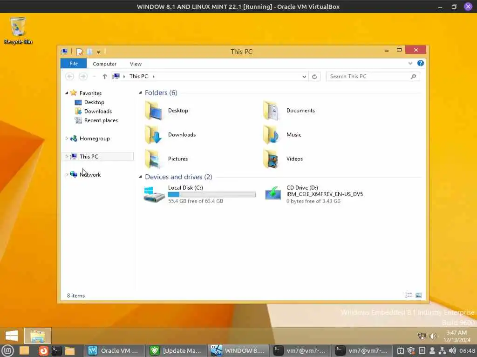Expand the This PC tree node

(67, 157)
